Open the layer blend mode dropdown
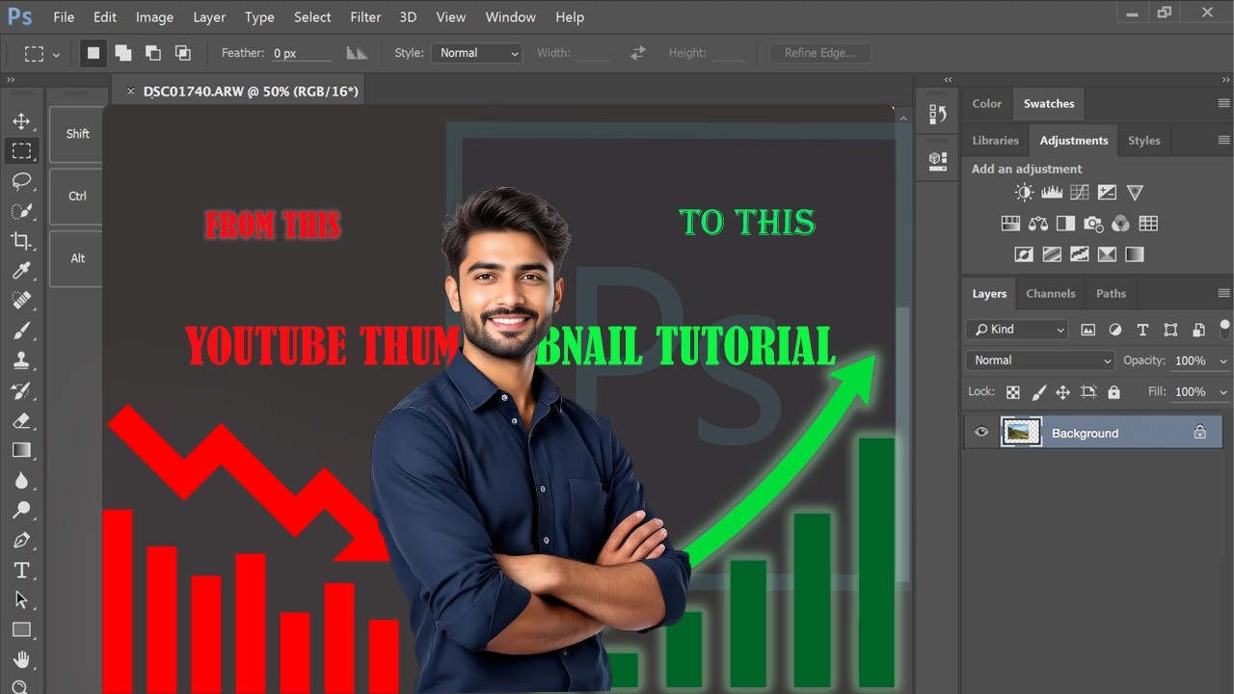The height and width of the screenshot is (694, 1234). pyautogui.click(x=1040, y=360)
